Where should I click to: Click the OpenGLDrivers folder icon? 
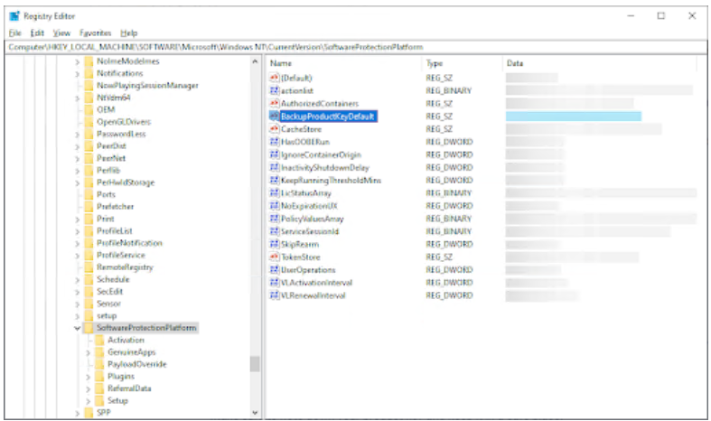click(88, 121)
